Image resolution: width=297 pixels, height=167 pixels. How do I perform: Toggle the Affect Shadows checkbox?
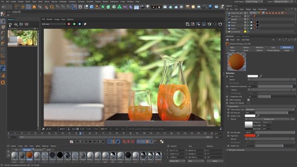(x=249, y=100)
